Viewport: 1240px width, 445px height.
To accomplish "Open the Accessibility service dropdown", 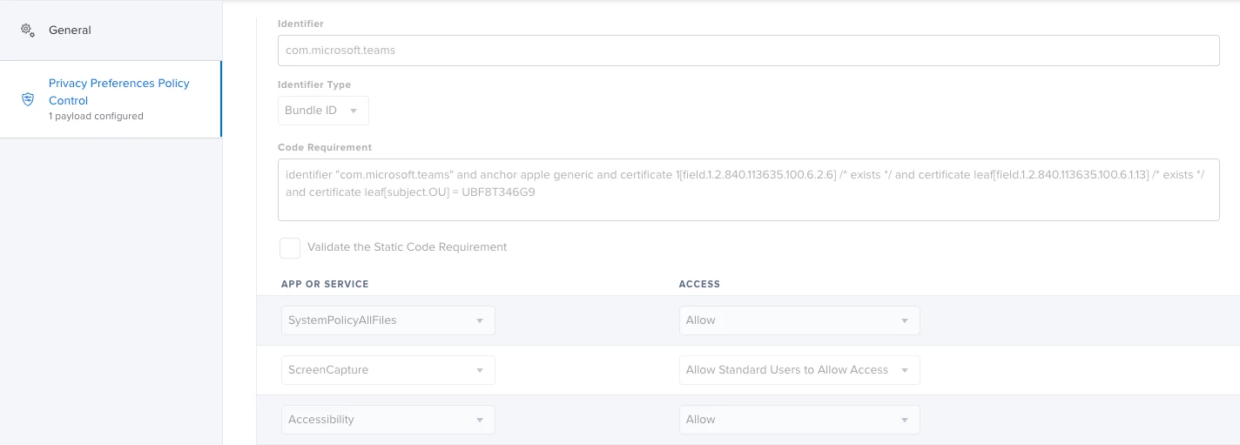I will (x=387, y=420).
